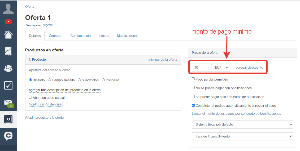Open Sistema fiscal por defecto dropdown
Viewport: 300px width, 151px height.
pyautogui.click(x=242, y=125)
